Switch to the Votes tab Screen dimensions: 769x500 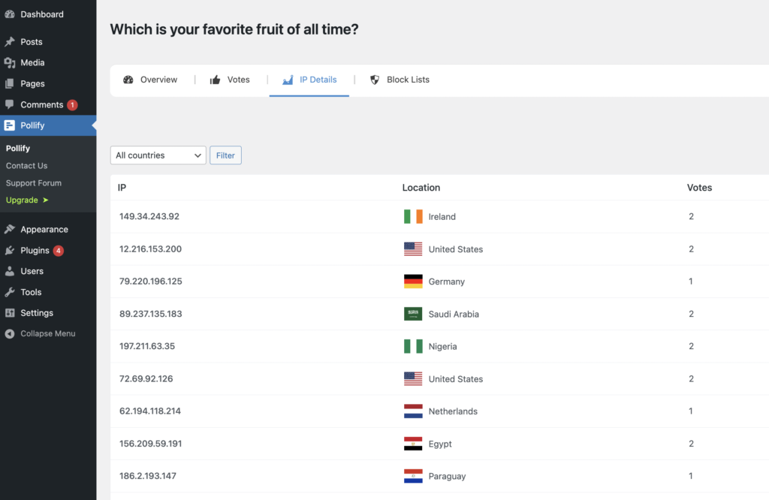[x=230, y=80]
